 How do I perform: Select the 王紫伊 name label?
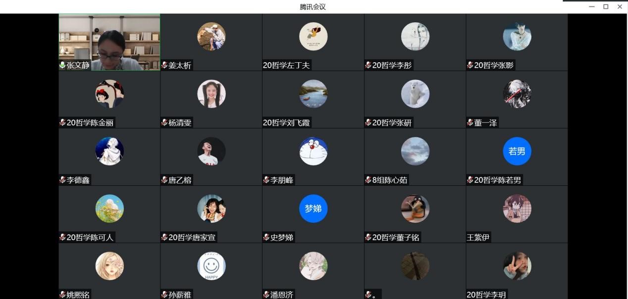478,237
